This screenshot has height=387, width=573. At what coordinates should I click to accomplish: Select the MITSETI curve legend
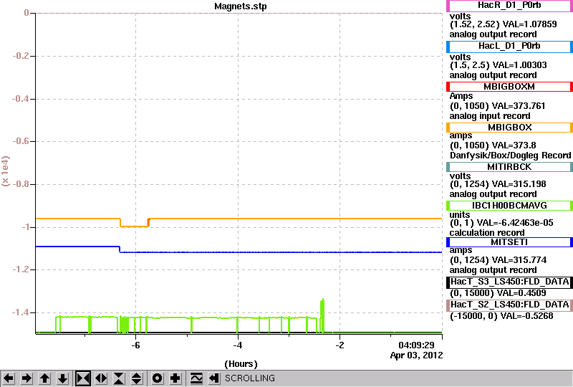tap(509, 242)
